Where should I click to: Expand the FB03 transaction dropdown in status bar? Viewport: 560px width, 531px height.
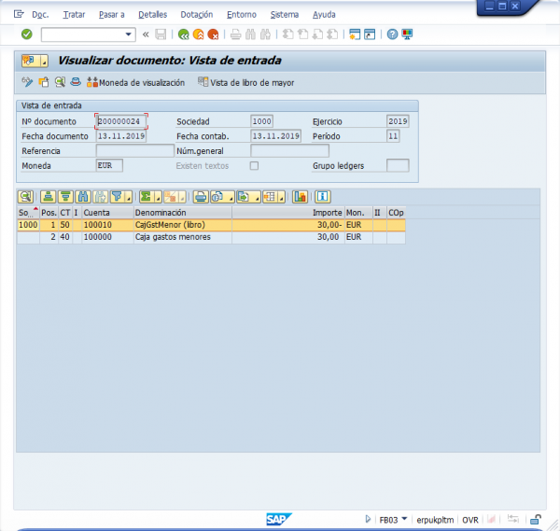coord(405,519)
